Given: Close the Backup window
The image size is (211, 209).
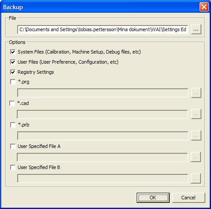Looking at the screenshot, I should [204, 7].
